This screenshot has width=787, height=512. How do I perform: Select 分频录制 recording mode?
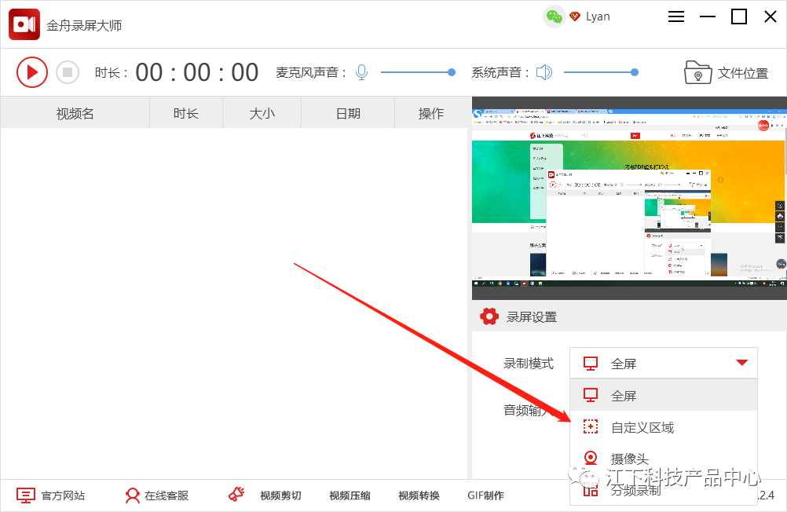664,490
